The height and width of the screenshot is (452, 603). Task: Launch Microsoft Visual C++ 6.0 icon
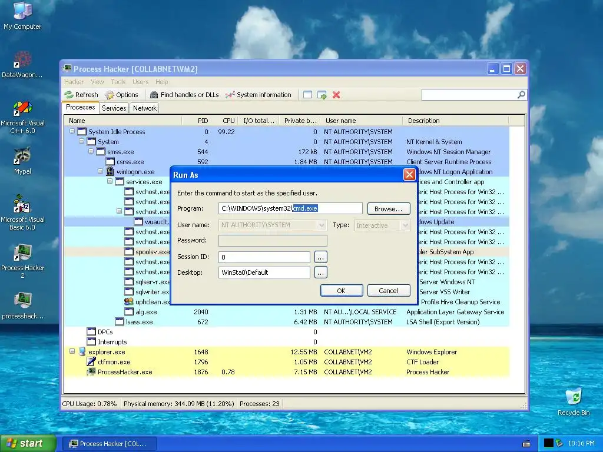click(x=22, y=117)
